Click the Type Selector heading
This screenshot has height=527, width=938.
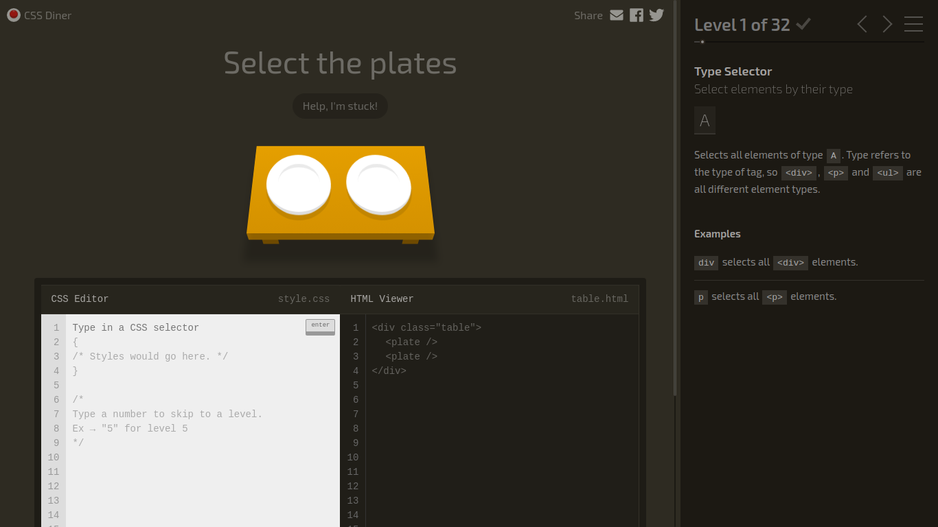(x=733, y=71)
